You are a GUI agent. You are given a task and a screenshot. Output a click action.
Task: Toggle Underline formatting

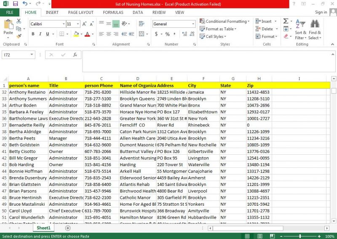pyautogui.click(x=48, y=34)
